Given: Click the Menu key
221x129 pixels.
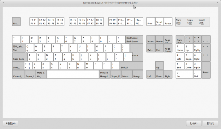Looking at the screenshot, I should click(127, 74).
